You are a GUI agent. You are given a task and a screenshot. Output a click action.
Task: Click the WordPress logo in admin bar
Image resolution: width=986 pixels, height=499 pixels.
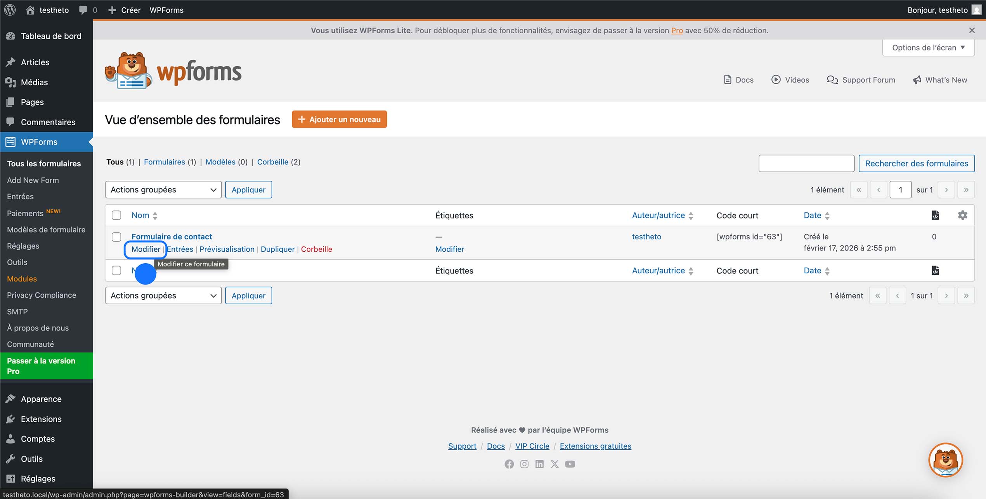10,10
